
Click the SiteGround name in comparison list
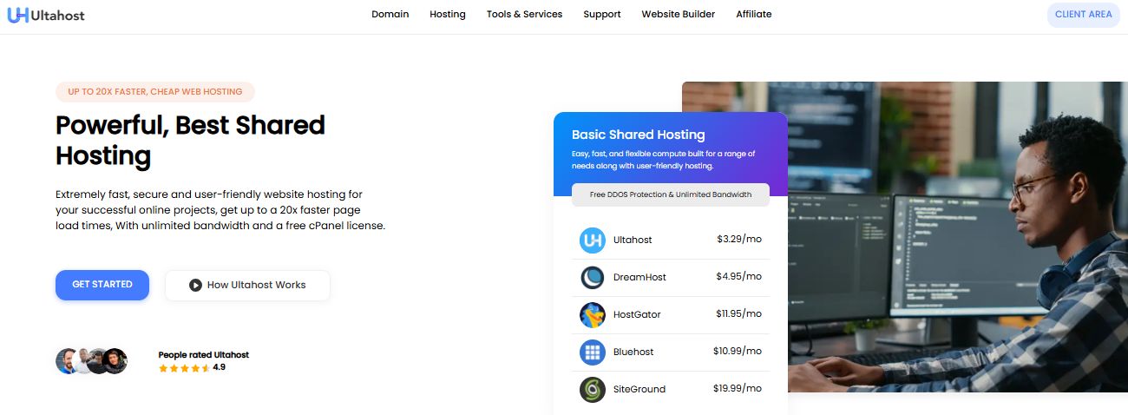tap(639, 389)
